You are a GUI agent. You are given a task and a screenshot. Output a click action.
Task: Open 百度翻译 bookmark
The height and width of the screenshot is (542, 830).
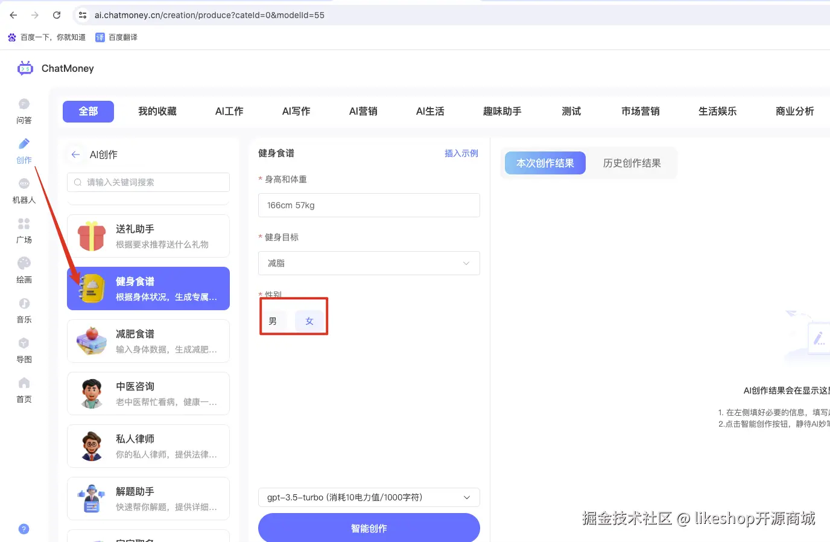click(x=116, y=37)
